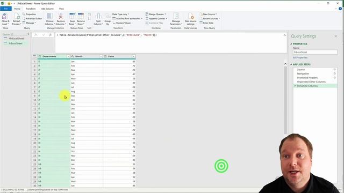This screenshot has height=193, width=344.
Task: Collapse the Queries pane
Action: click(28, 34)
